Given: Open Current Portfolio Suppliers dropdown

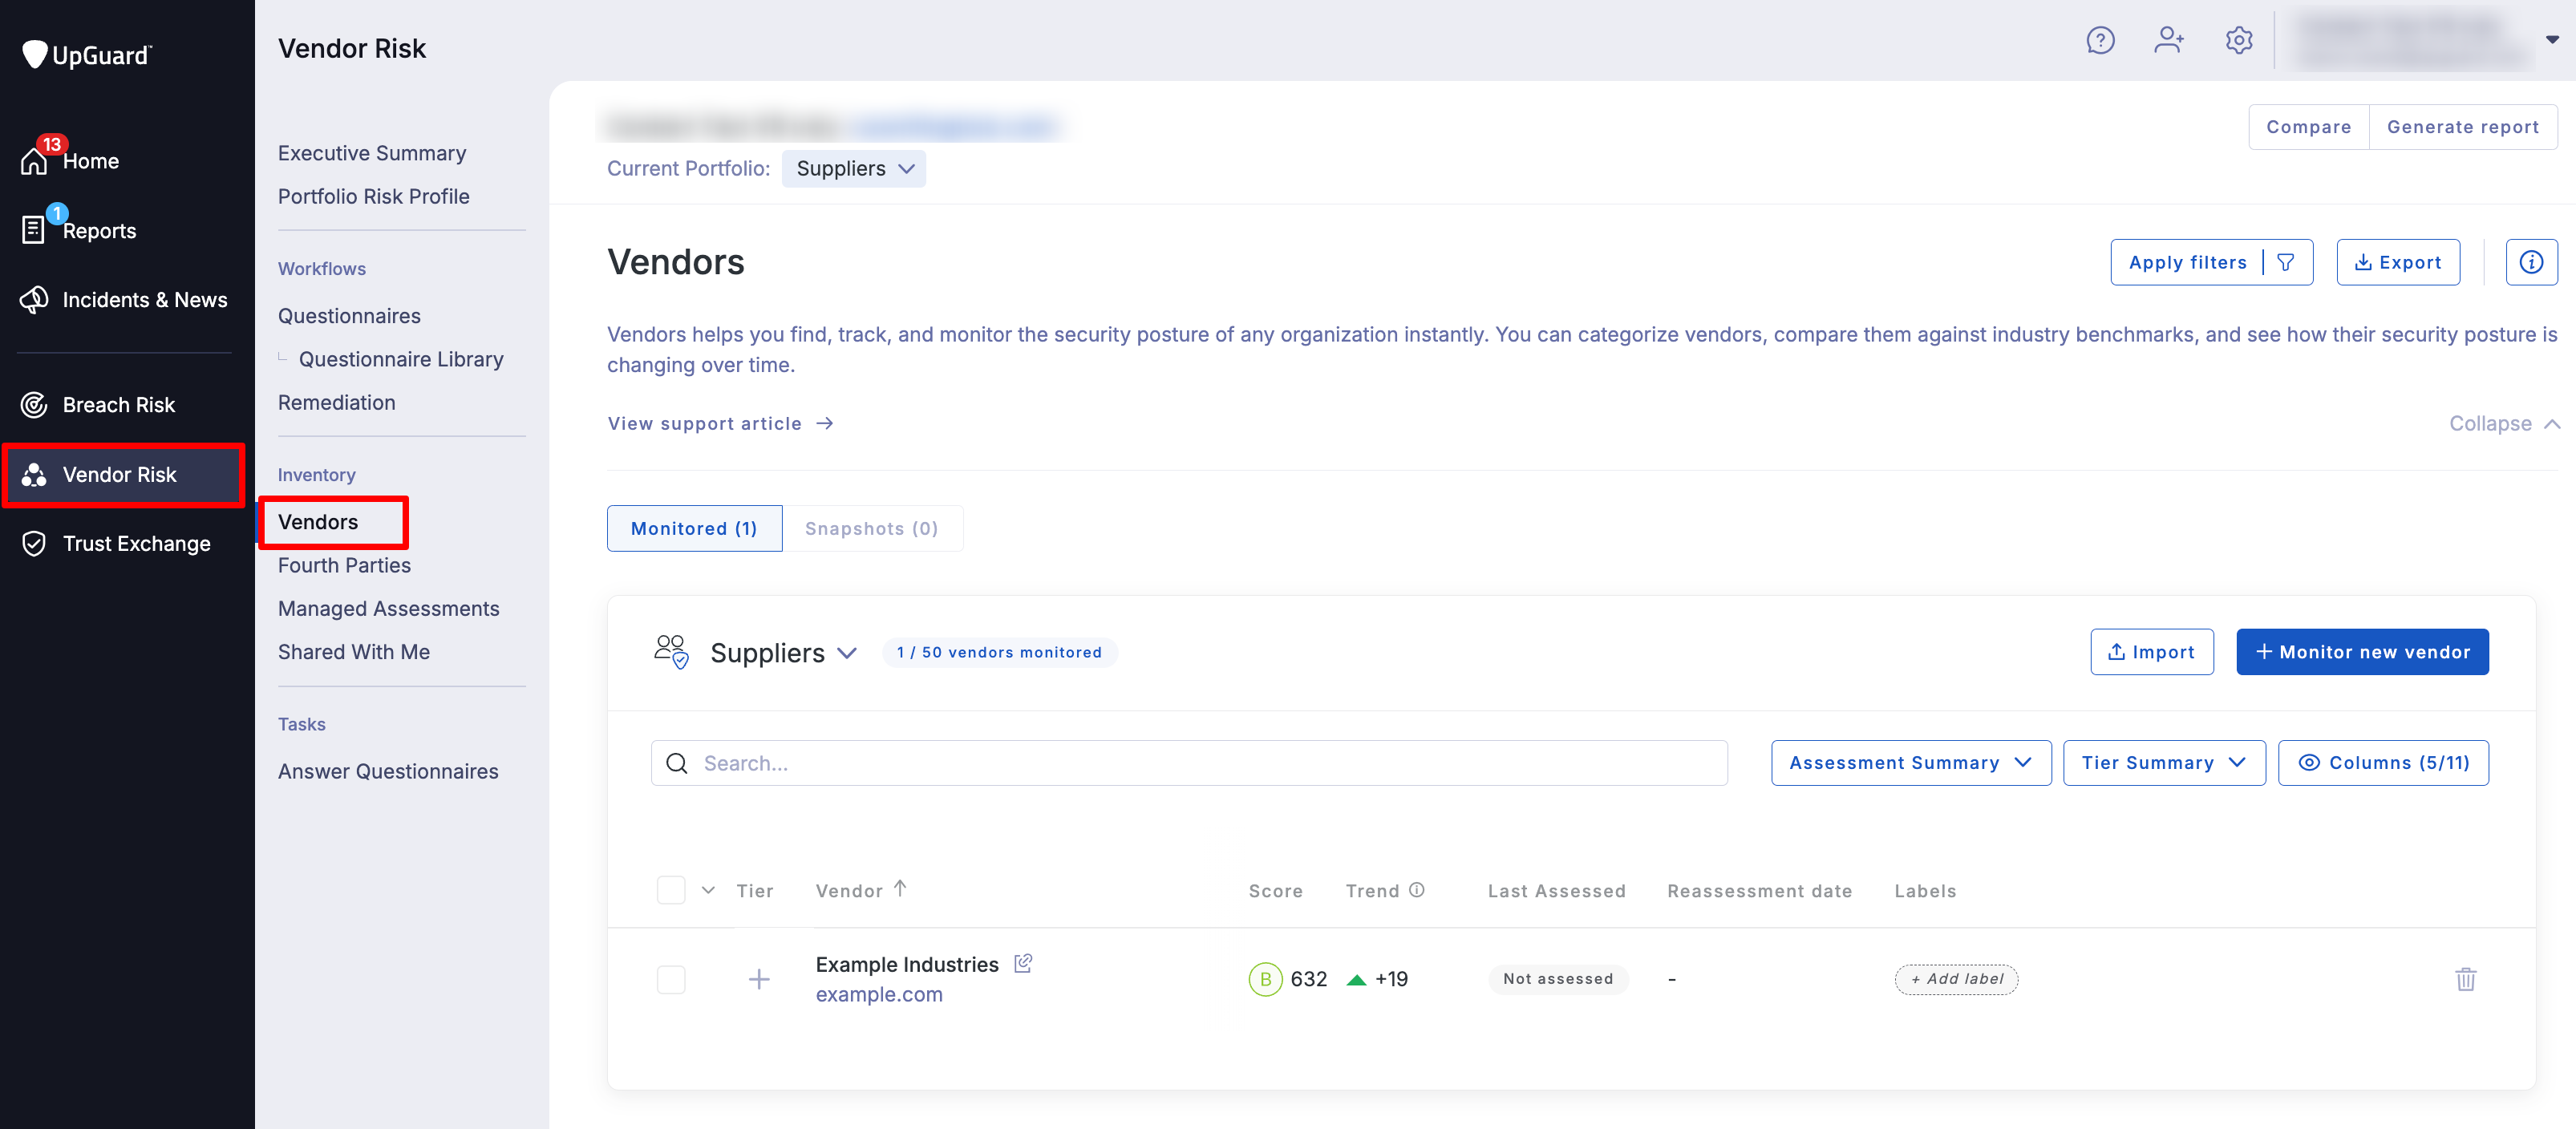Looking at the screenshot, I should point(853,168).
